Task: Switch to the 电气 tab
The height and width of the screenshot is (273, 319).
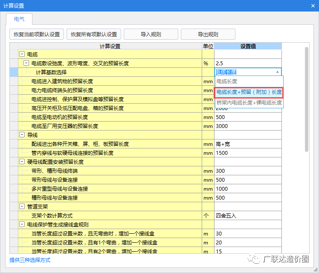Action: [x=19, y=19]
